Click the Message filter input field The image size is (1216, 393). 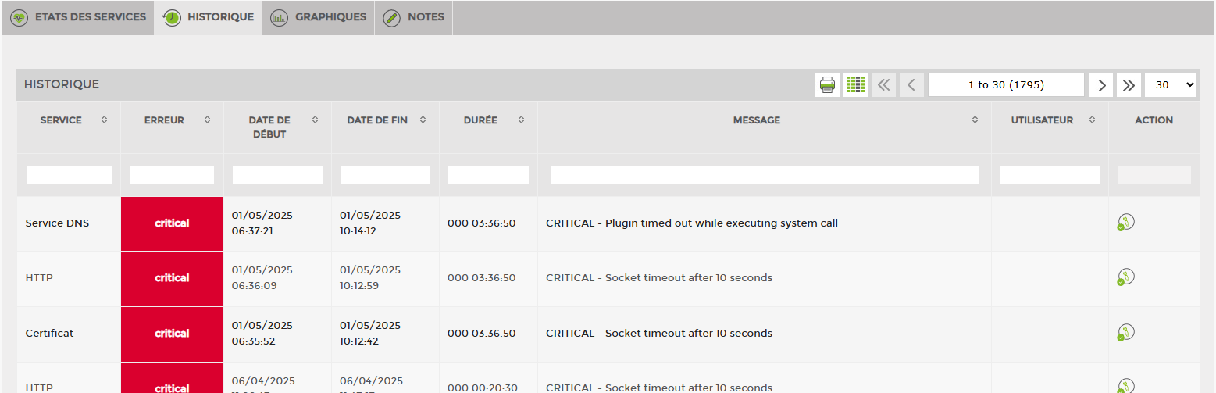pos(765,175)
